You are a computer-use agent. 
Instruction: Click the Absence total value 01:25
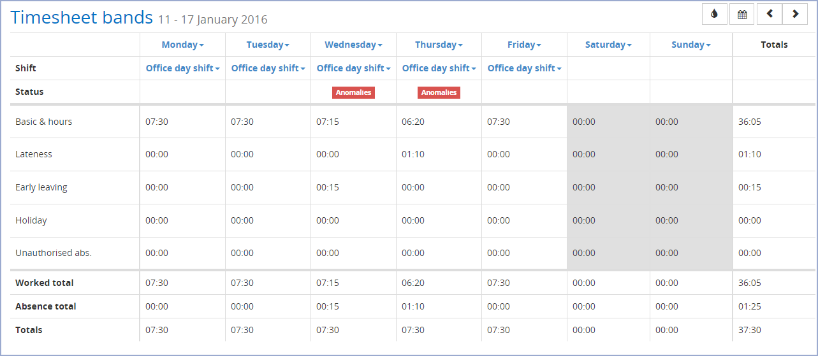pyautogui.click(x=750, y=306)
